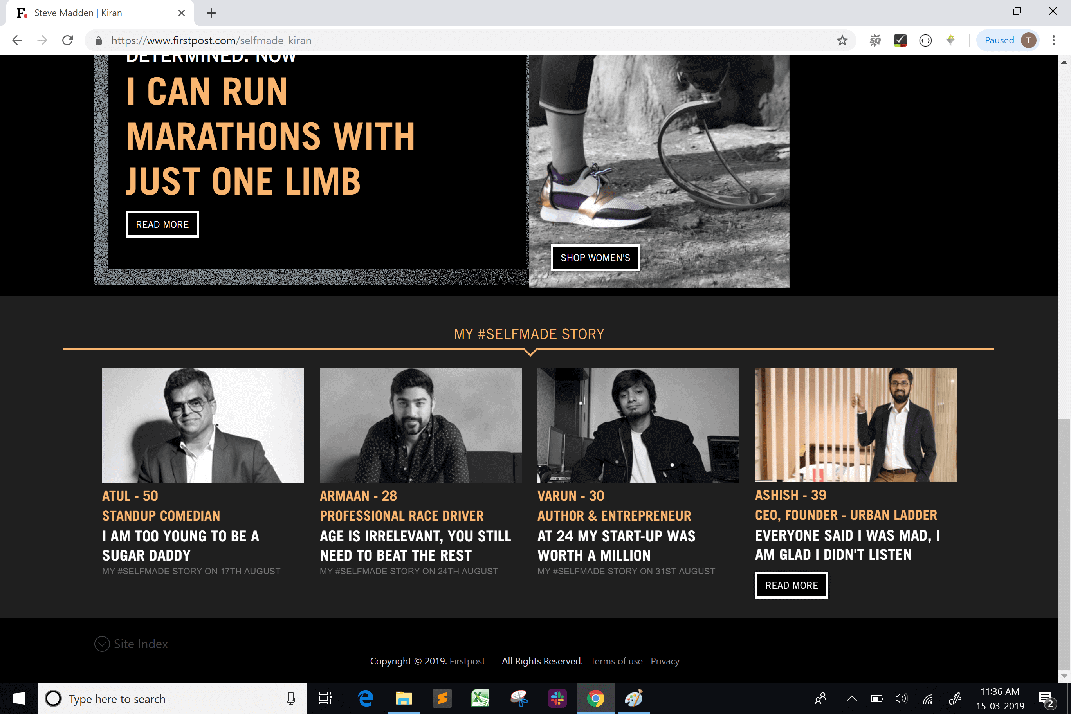Open the Chrome three-dot menu
Image resolution: width=1071 pixels, height=714 pixels.
(x=1053, y=41)
